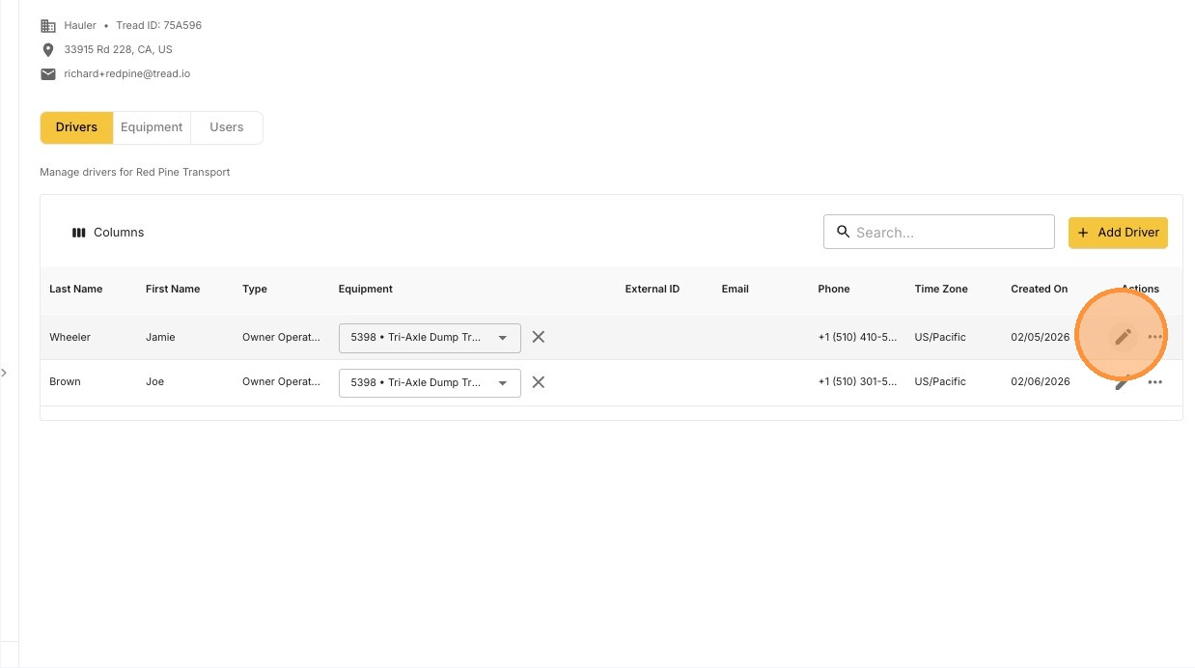Edit Joe Brown with pencil icon

pyautogui.click(x=1122, y=382)
